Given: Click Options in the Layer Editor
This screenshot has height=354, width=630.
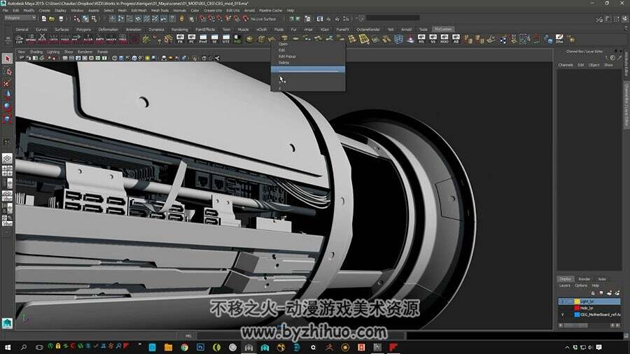Looking at the screenshot, I should (x=581, y=285).
